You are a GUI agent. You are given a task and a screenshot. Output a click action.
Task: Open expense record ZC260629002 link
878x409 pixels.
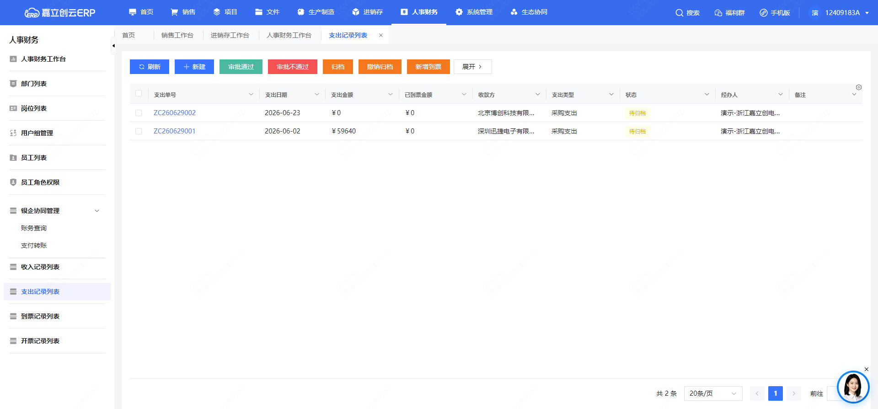point(175,113)
